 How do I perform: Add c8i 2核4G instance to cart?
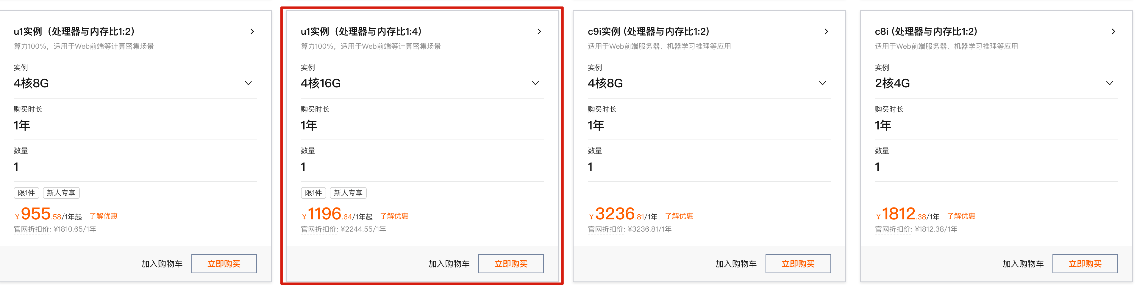pos(1023,264)
